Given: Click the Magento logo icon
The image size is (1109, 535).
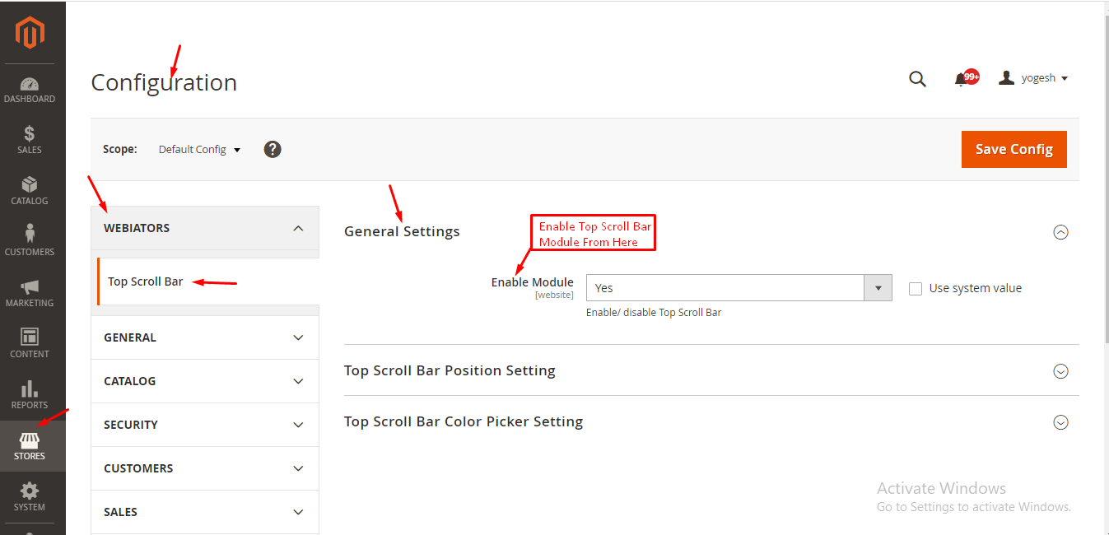Looking at the screenshot, I should 30,33.
